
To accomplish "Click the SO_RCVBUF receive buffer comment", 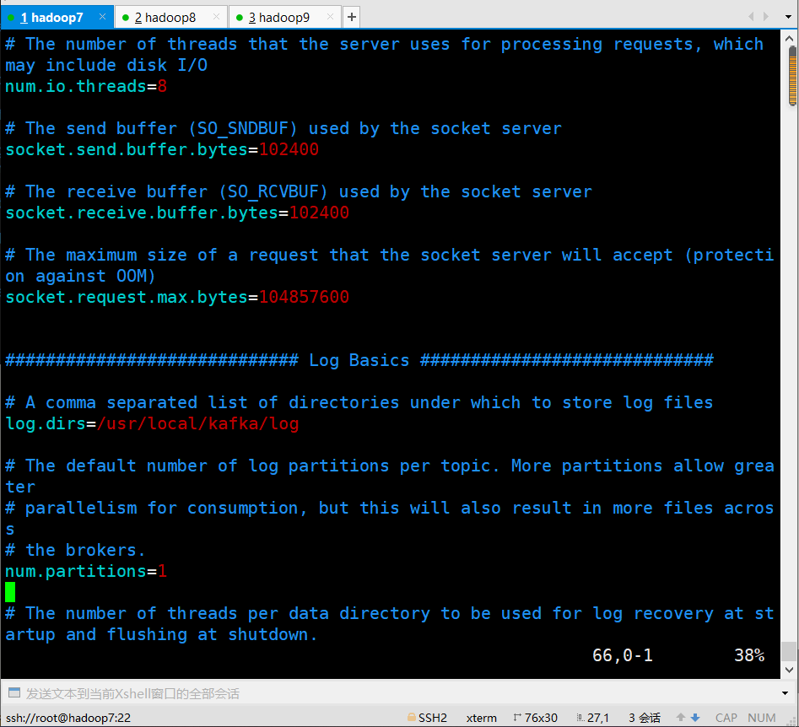I will tap(300, 191).
